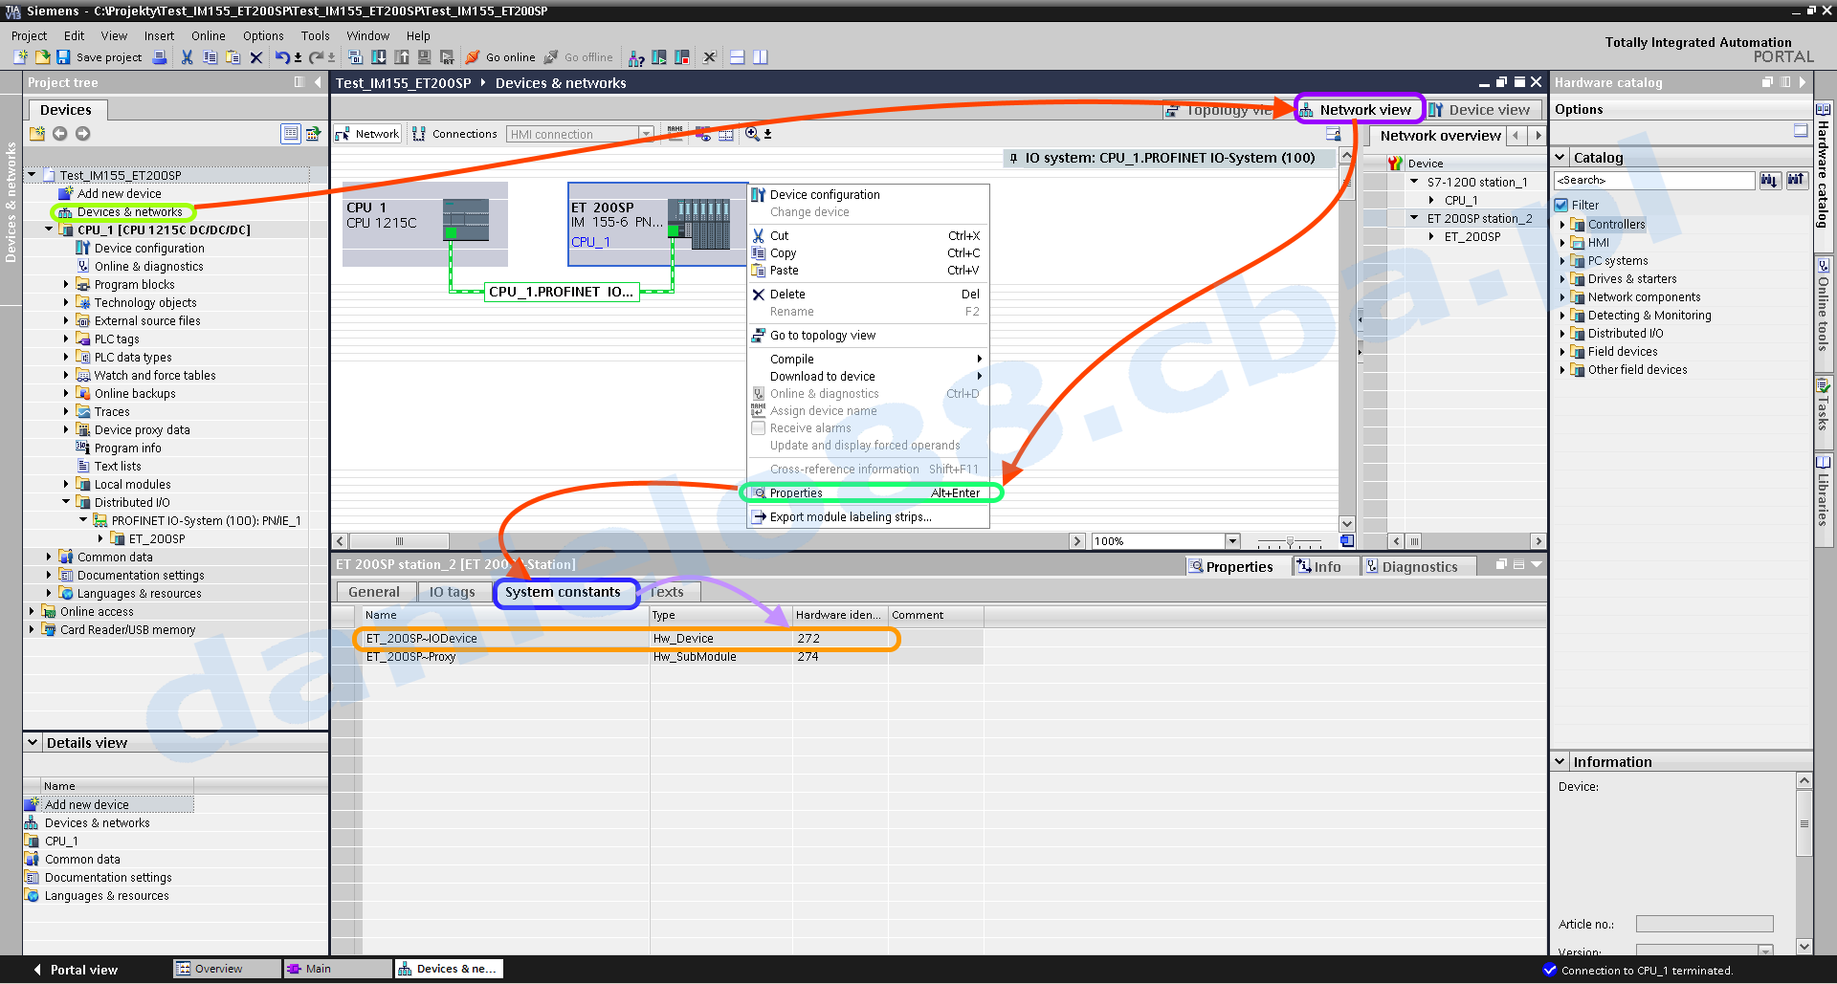Image resolution: width=1837 pixels, height=984 pixels.
Task: Click the open project folder icon
Action: (x=42, y=57)
